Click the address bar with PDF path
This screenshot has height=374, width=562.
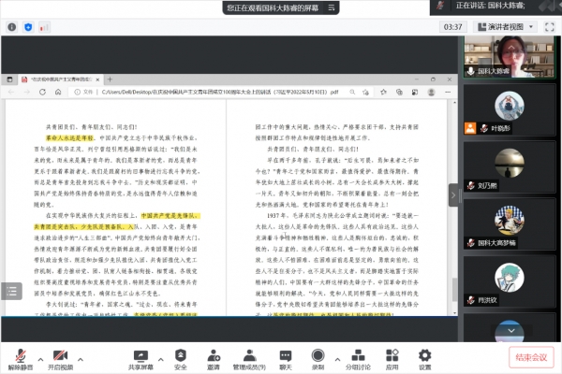pyautogui.click(x=219, y=92)
